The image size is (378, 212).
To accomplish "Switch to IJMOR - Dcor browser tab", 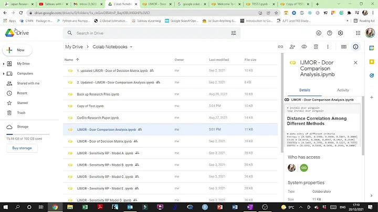I will tap(156, 4).
